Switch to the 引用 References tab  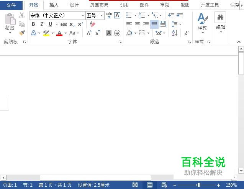tap(124, 5)
